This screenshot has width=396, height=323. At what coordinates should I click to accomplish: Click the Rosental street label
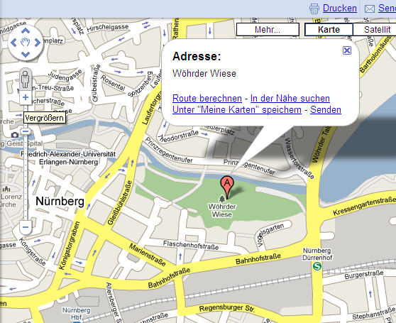pyautogui.click(x=113, y=83)
